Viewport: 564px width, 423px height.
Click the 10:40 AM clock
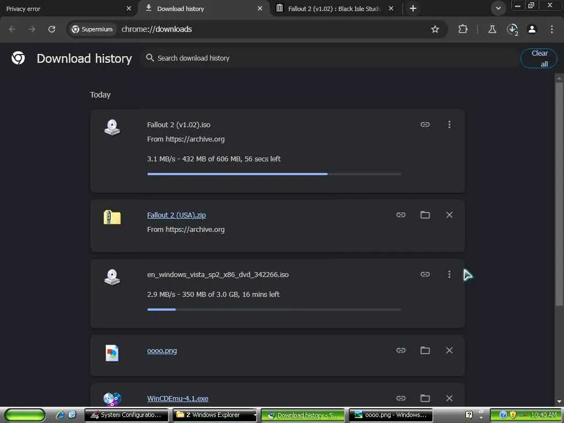coord(544,415)
